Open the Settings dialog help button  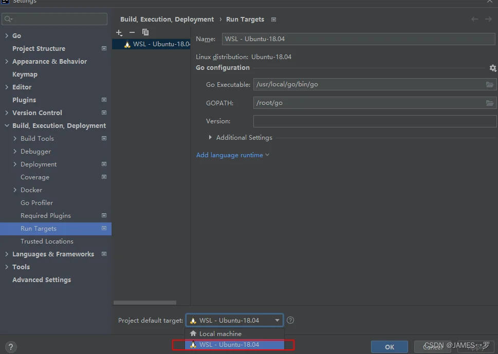pos(10,347)
